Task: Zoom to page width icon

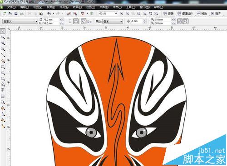Action: pyautogui.click(x=151, y=14)
